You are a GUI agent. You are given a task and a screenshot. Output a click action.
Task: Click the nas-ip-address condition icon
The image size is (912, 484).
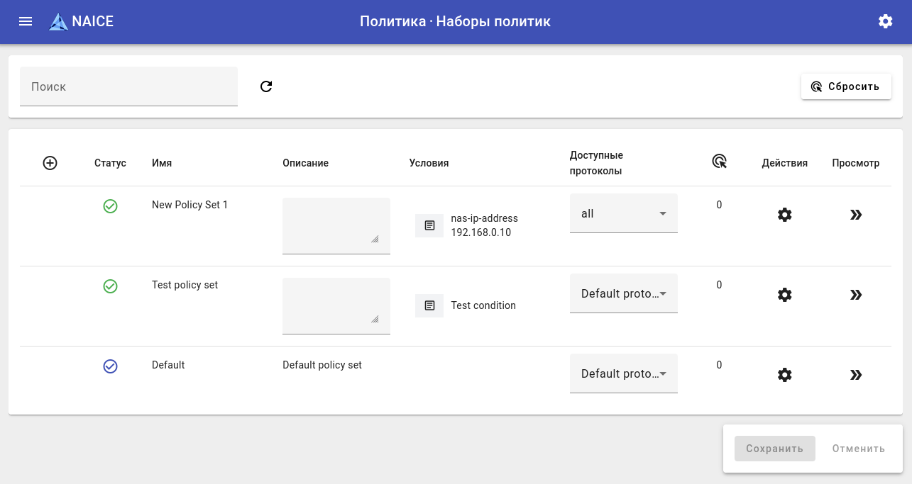tap(429, 225)
